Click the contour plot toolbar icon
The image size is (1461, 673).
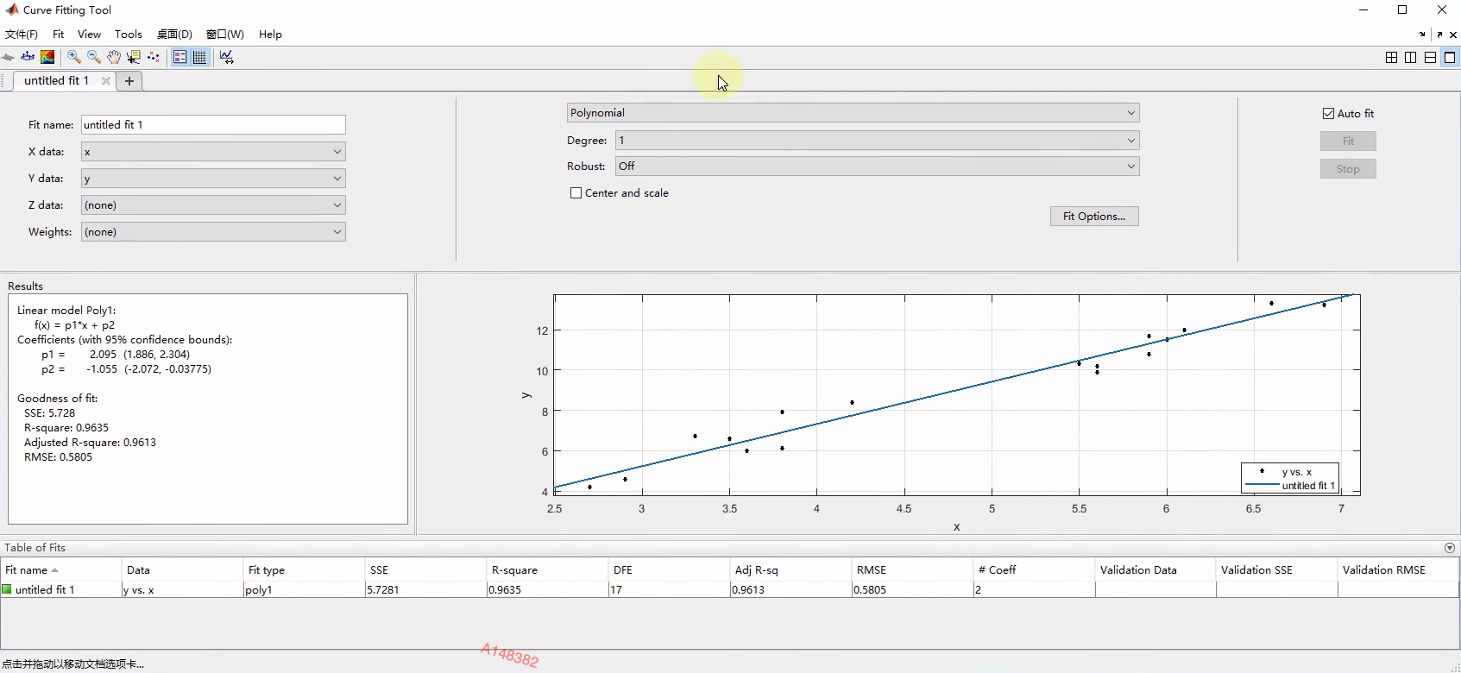pos(47,57)
